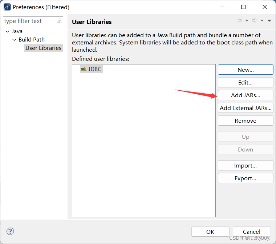Open the back history dropdown arrow

(x=247, y=21)
